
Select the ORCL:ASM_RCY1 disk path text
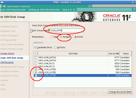(46, 63)
